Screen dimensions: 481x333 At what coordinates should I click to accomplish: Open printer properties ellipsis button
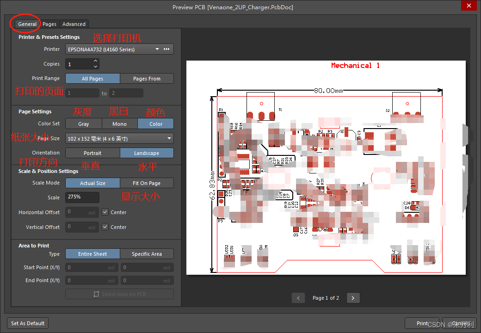(166, 49)
